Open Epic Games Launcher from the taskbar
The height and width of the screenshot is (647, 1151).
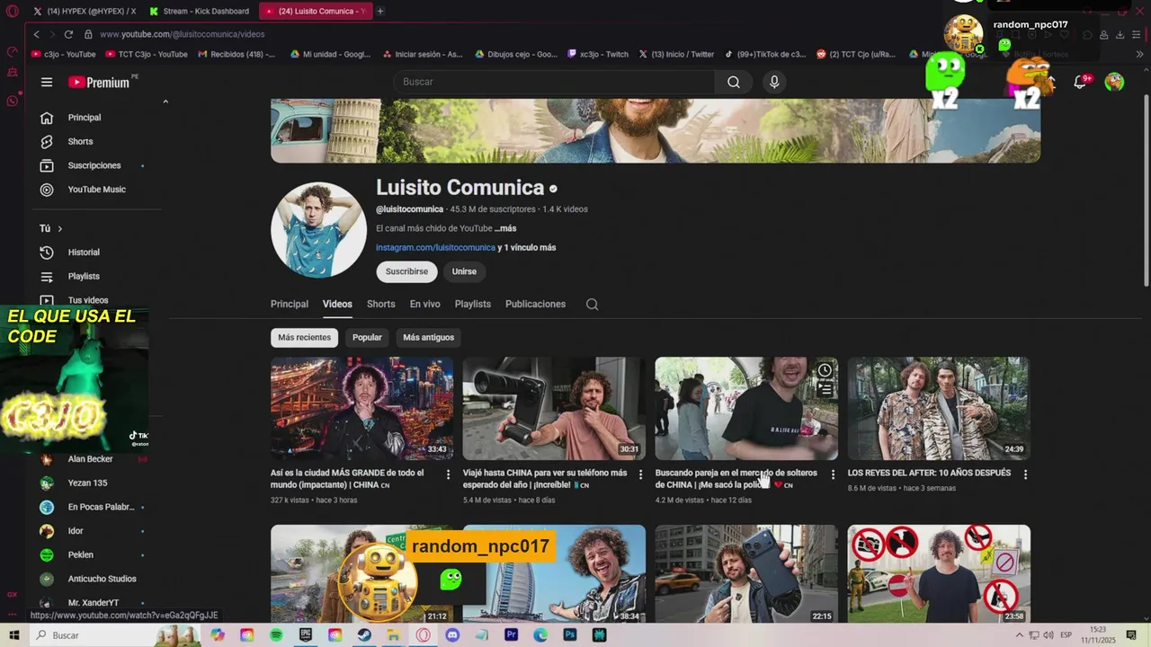(x=306, y=635)
